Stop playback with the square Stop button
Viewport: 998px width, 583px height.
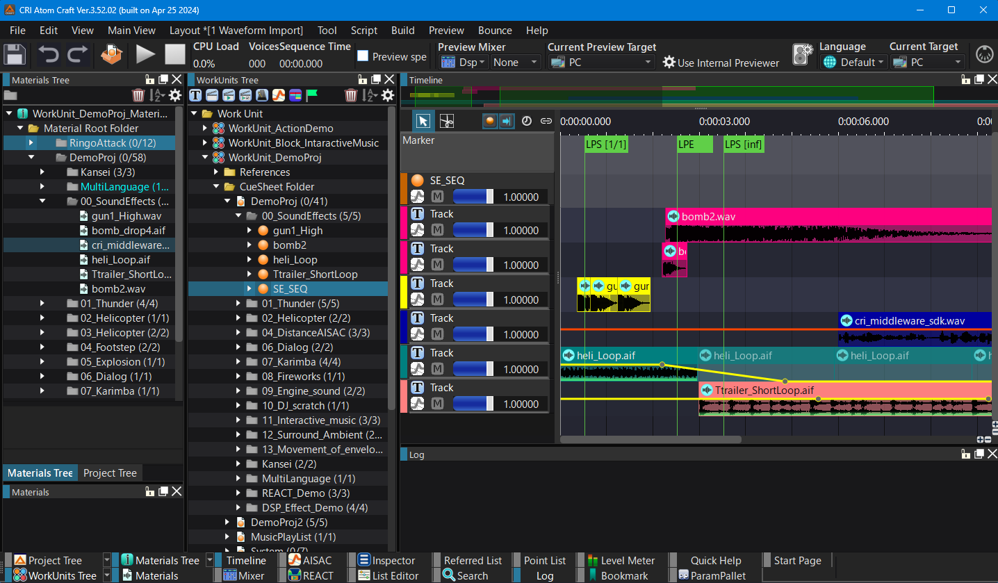point(174,55)
